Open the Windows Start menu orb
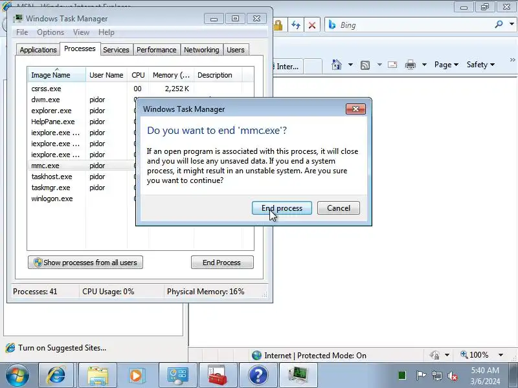Viewport: 518px width, 388px height. click(17, 375)
